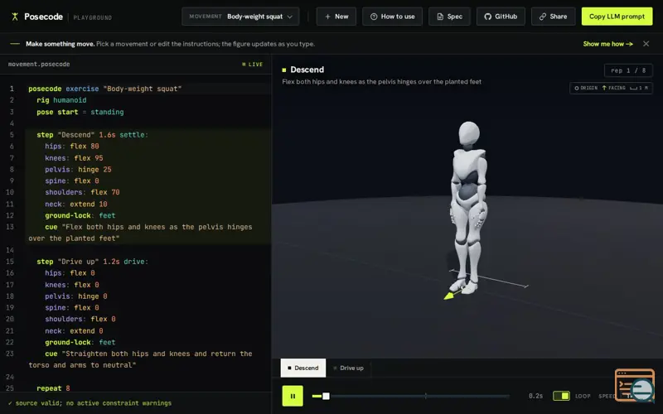The image size is (663, 414).
Task: Click the 1 M scale bar icon
Action: click(633, 88)
